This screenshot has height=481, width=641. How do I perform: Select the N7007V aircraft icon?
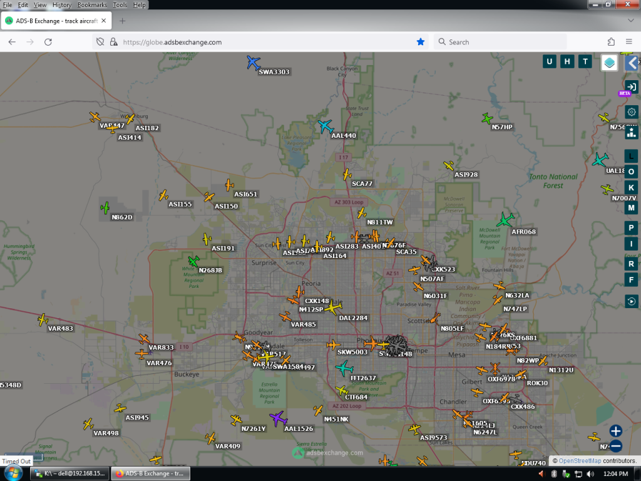pos(607,189)
